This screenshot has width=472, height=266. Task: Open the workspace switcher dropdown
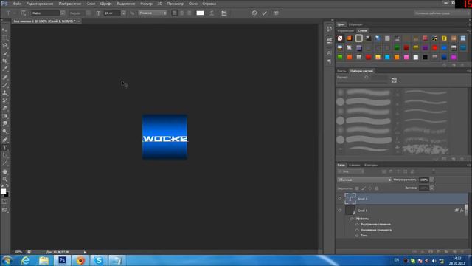coord(441,13)
